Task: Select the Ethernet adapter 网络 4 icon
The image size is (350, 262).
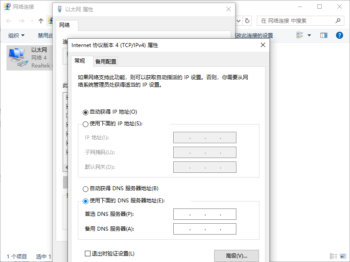Action: coord(17,57)
